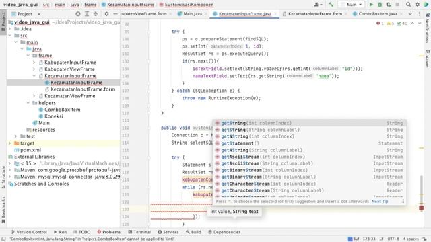Open Maven tool window on right edge
The height and width of the screenshot is (242, 431).
[x=427, y=58]
